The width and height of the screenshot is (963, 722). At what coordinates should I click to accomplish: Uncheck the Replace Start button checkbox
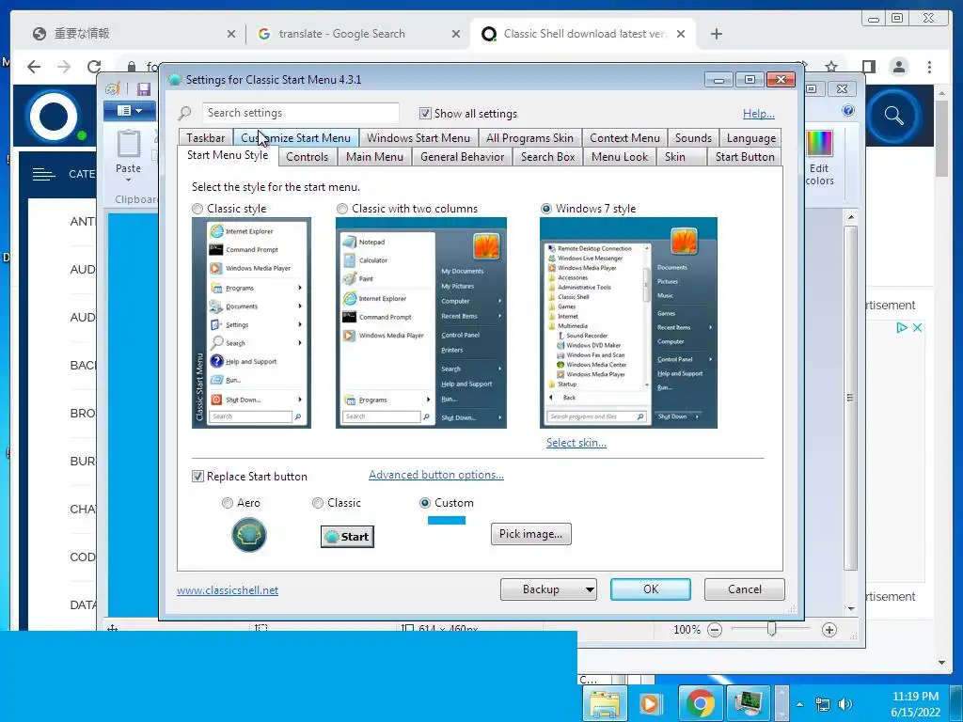click(x=197, y=477)
